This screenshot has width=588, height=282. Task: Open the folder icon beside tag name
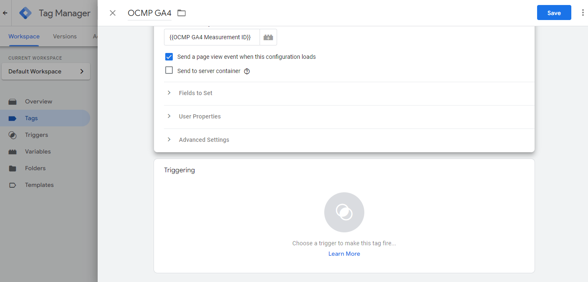click(182, 13)
